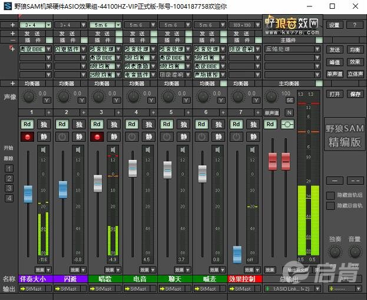
Task: Click the master pan knob valued 100
Action: (271, 96)
